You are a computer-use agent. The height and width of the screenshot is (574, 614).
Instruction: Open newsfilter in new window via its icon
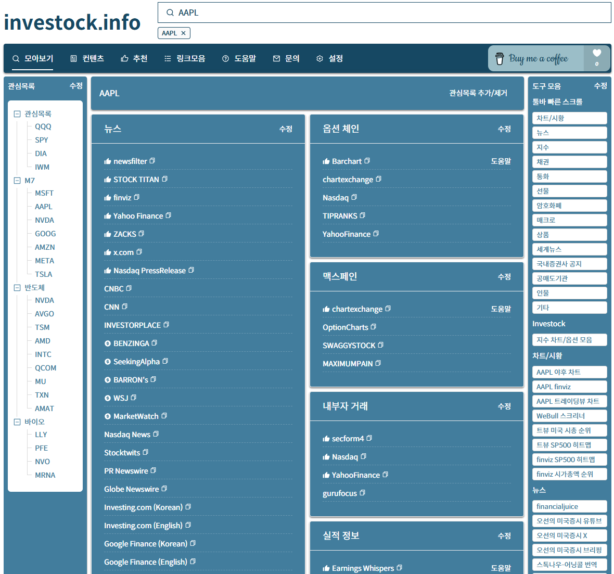[x=152, y=161]
